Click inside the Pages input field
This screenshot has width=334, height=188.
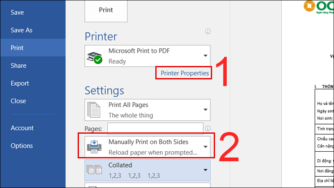[155, 128]
